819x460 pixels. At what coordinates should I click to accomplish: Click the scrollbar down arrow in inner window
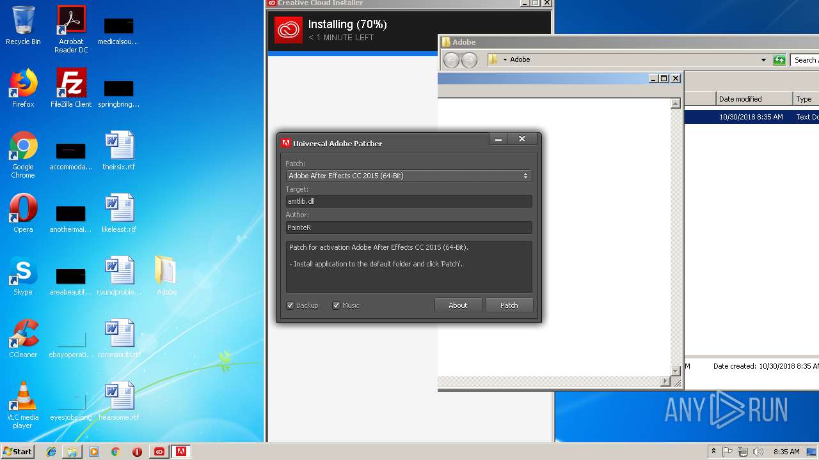[x=675, y=371]
